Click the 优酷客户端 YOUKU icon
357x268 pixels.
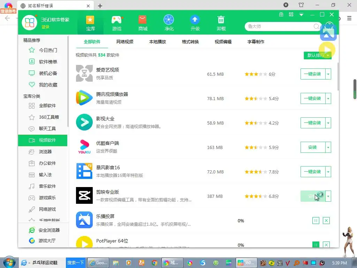[x=84, y=147]
